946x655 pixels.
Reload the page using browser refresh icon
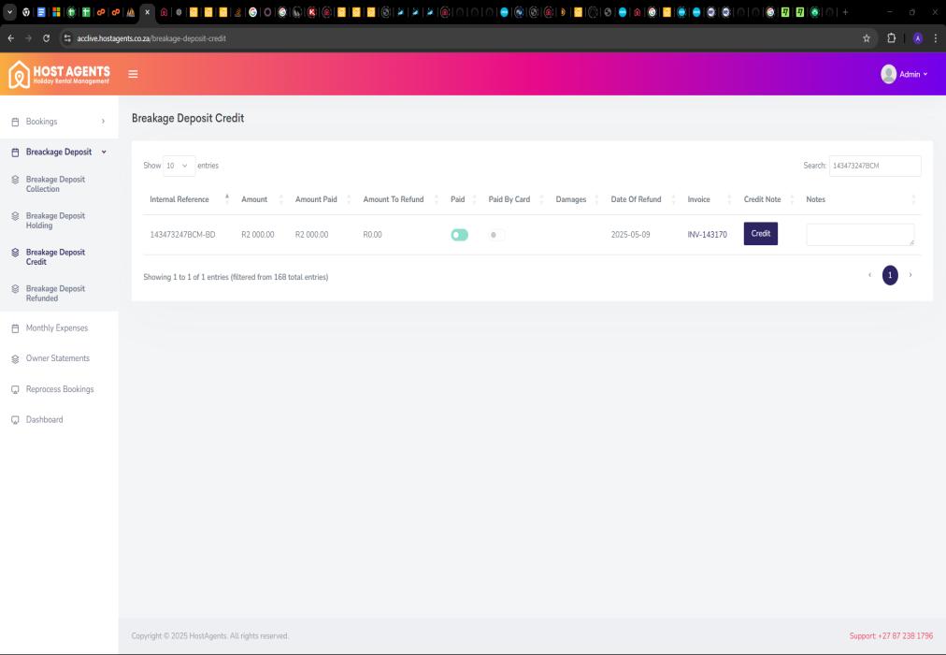pyautogui.click(x=46, y=38)
